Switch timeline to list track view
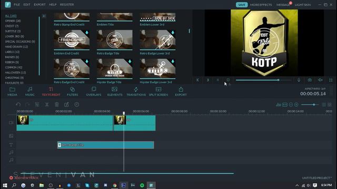Image resolution: width=337 pixels, height=189 pixels. click(x=324, y=104)
